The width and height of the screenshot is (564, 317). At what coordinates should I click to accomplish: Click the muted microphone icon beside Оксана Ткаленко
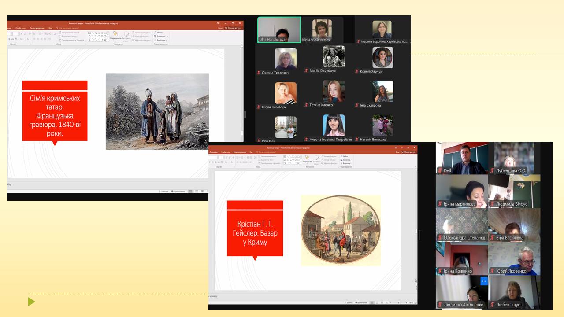click(259, 73)
